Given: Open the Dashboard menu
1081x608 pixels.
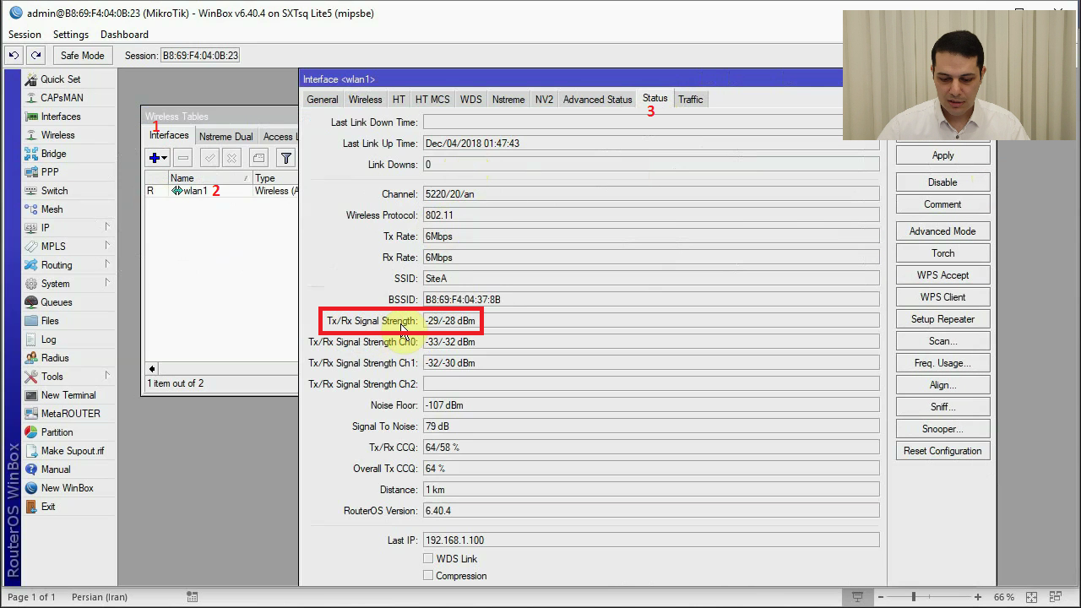Looking at the screenshot, I should [124, 35].
